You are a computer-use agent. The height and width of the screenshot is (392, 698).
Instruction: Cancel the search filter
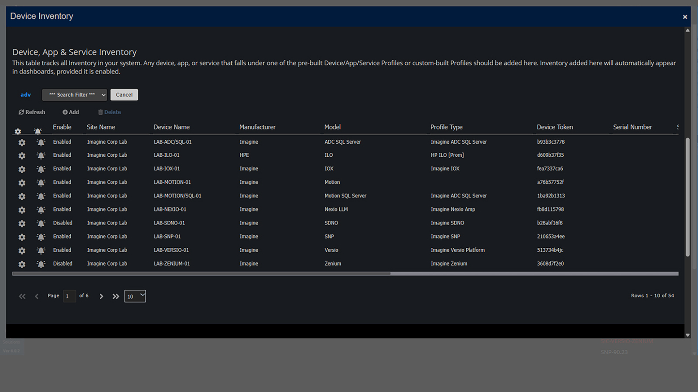[x=124, y=95]
